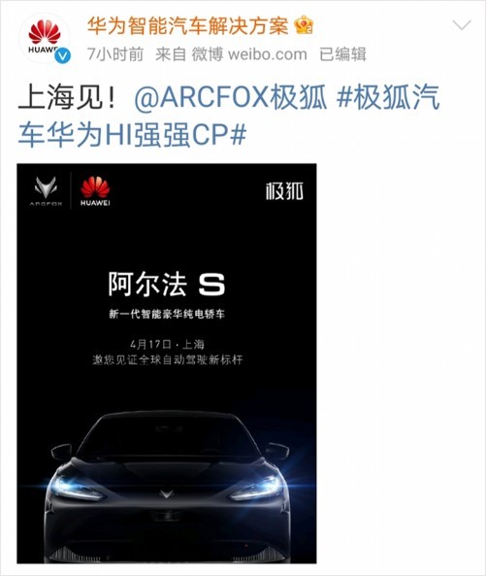Click the ARCFOX logo in poster
The image size is (486, 576).
point(46,191)
